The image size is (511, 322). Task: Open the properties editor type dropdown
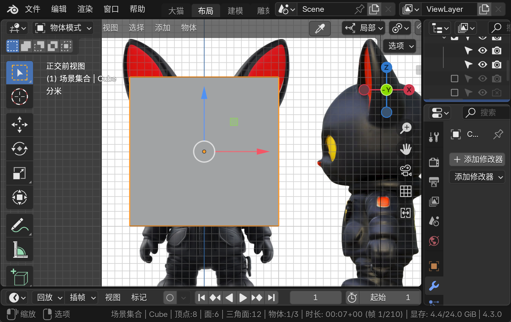[x=440, y=113]
